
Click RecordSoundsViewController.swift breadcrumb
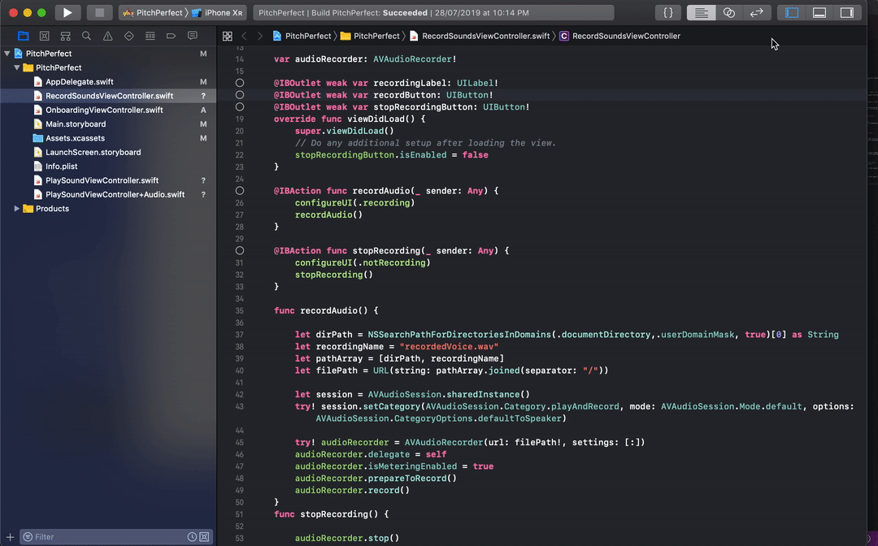pyautogui.click(x=480, y=36)
